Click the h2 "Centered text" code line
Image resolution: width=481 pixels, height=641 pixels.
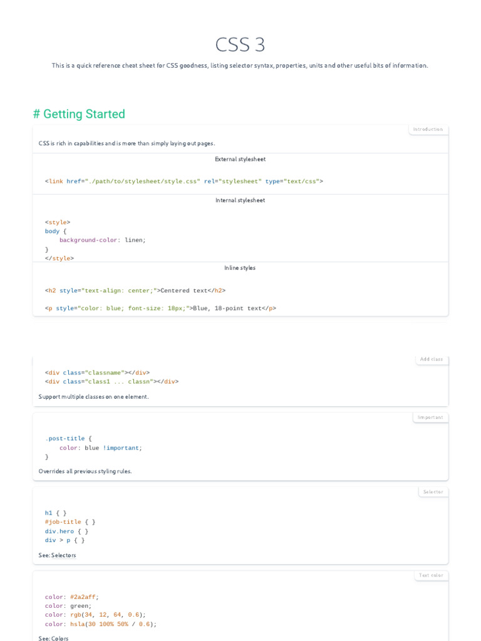click(135, 290)
